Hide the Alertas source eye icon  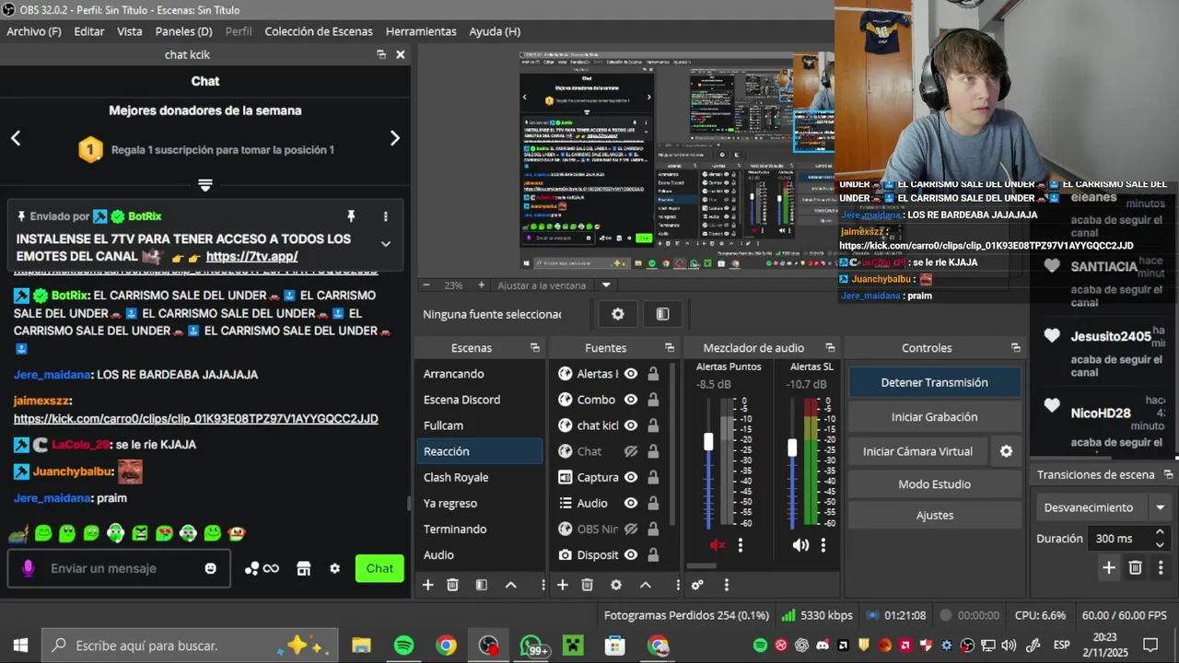point(631,374)
